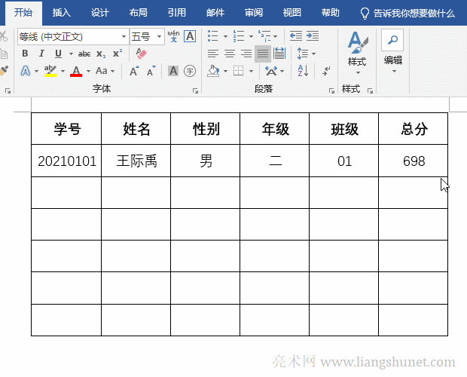Click the Asian Layout icon

pyautogui.click(x=271, y=71)
